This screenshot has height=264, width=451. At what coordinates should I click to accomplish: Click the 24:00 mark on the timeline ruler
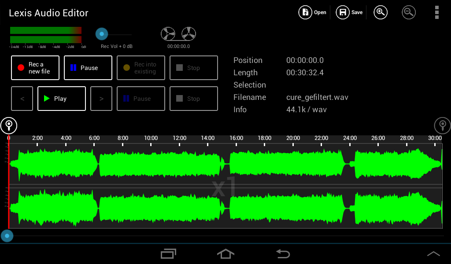click(350, 138)
